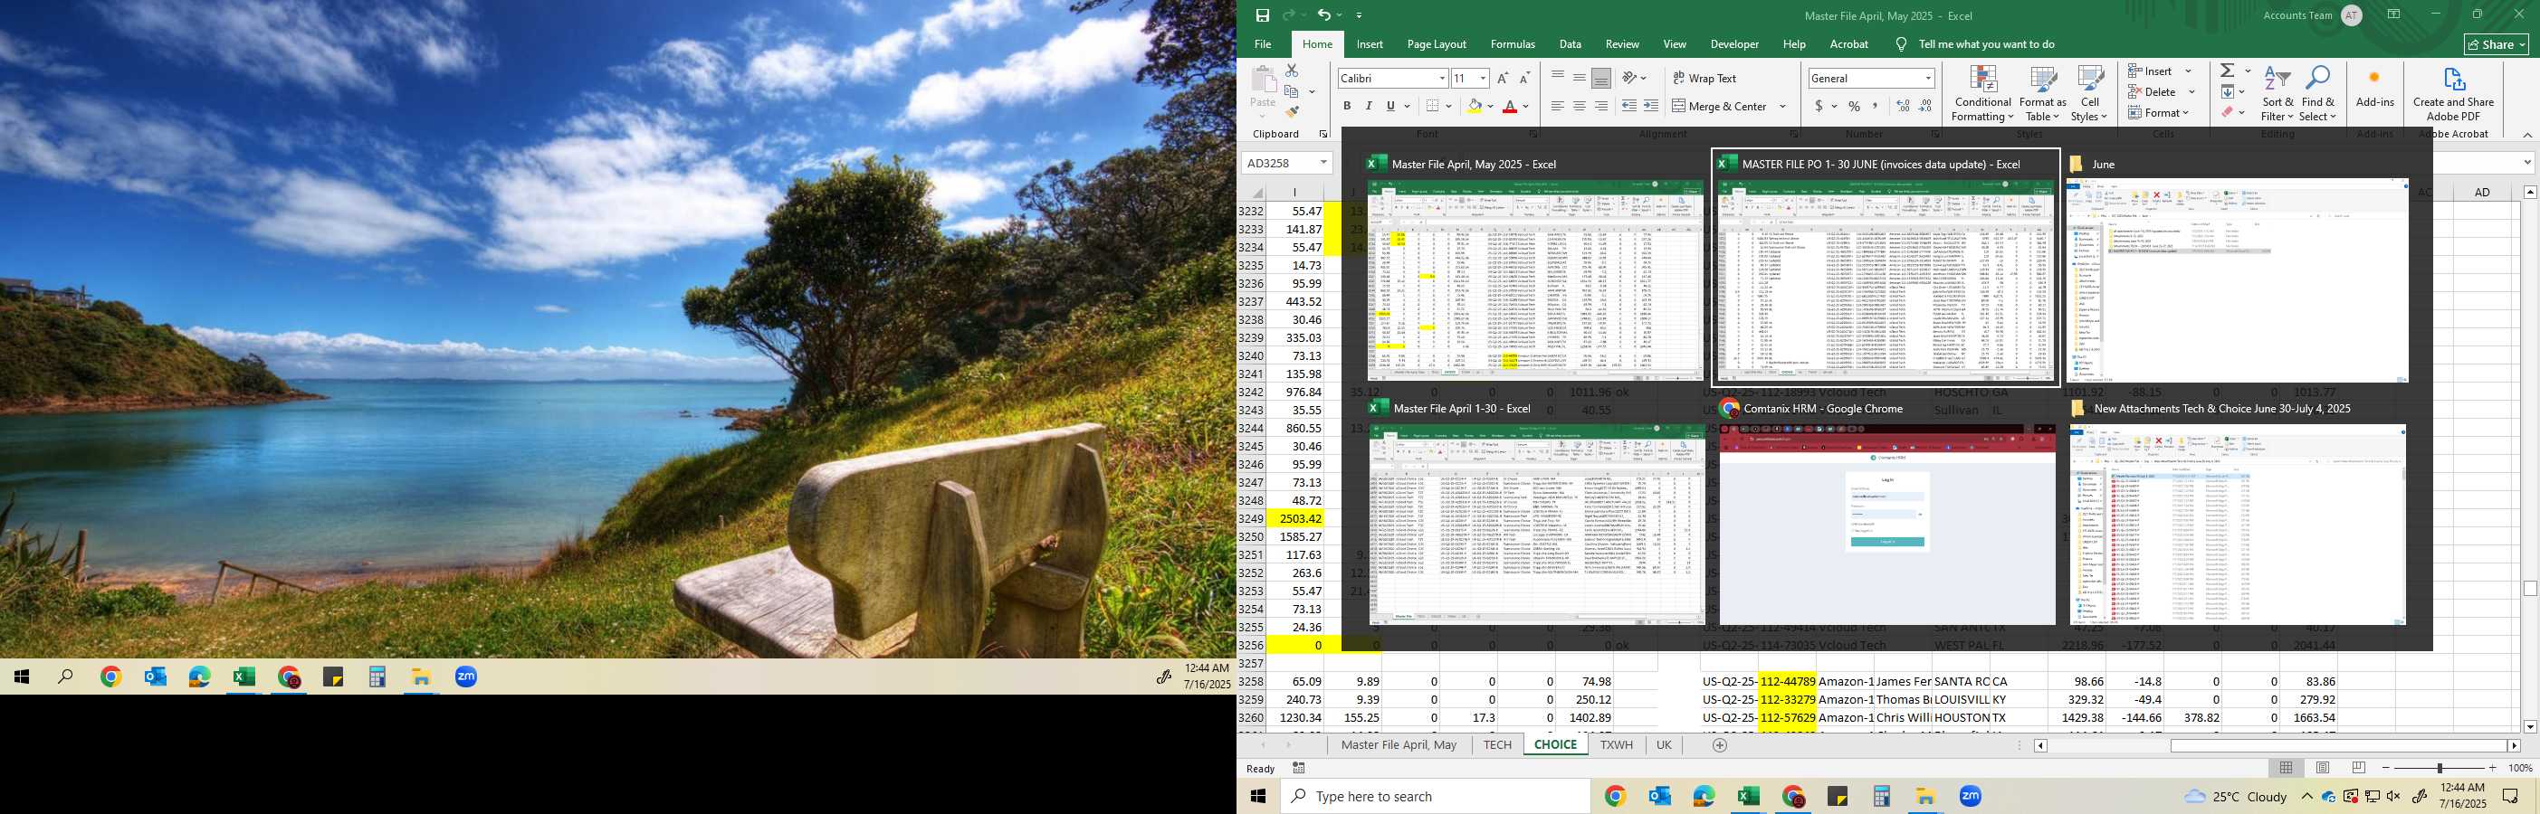Screen dimensions: 2540x814
Task: Click the Increase Indent icon
Action: [1650, 107]
